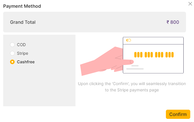Click the rupee currency symbol
Image resolution: width=194 pixels, height=122 pixels.
(x=168, y=22)
